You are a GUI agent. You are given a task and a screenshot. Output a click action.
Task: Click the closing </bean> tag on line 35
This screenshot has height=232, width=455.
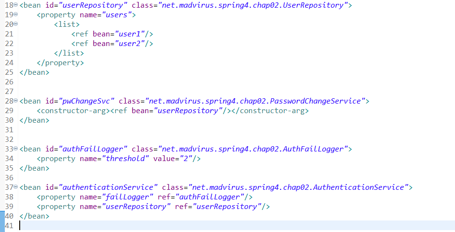click(x=34, y=168)
